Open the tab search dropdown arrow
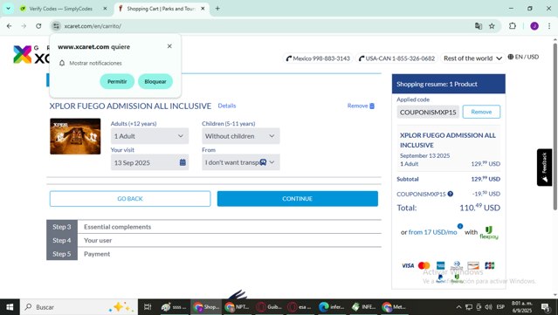 [8, 9]
